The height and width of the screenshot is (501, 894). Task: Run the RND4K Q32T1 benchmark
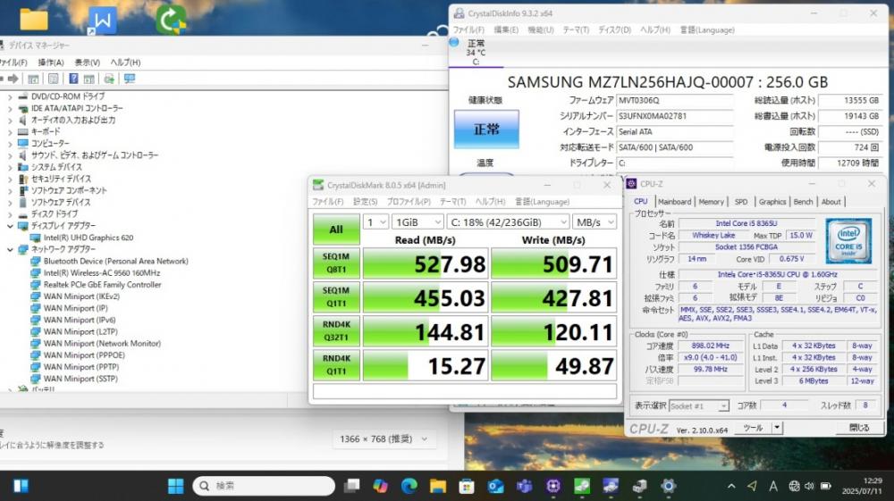[x=336, y=330]
